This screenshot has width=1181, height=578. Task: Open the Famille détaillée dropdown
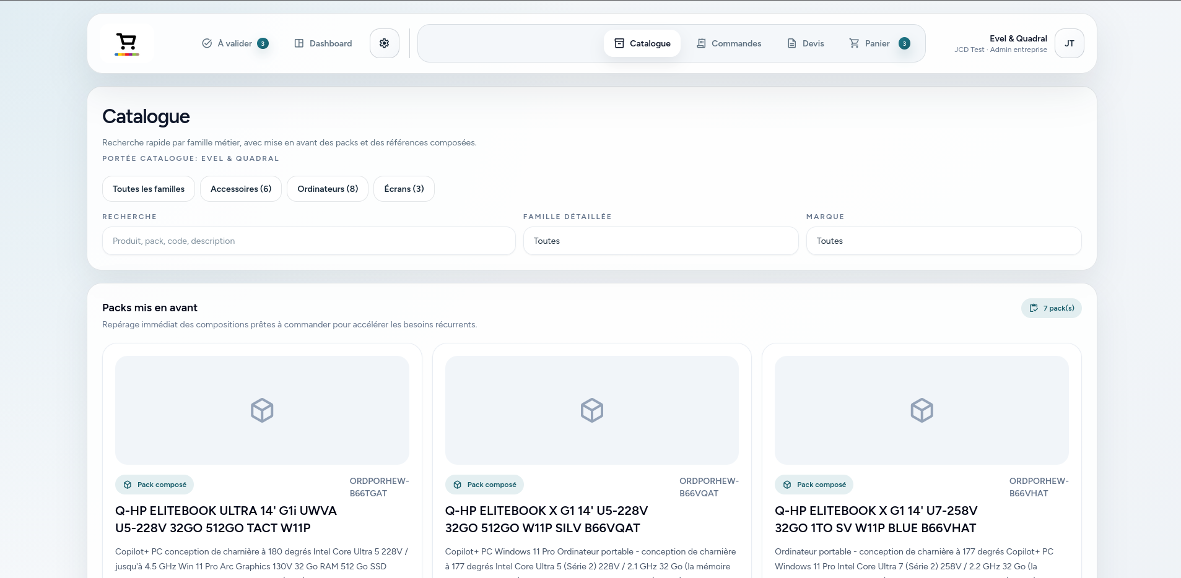click(661, 241)
